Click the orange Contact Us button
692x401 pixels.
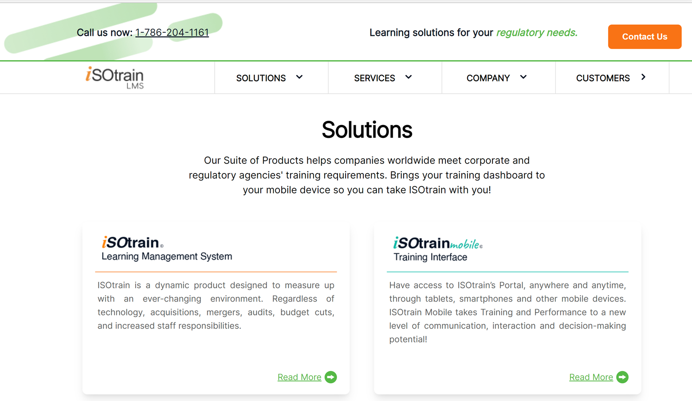point(644,37)
